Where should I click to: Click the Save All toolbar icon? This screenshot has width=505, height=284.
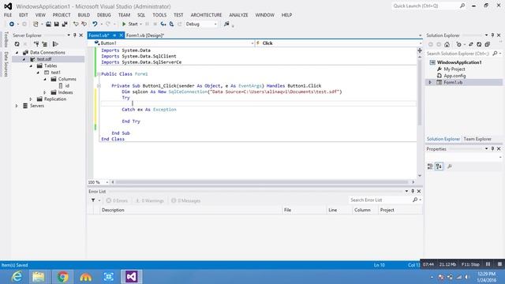coord(65,24)
